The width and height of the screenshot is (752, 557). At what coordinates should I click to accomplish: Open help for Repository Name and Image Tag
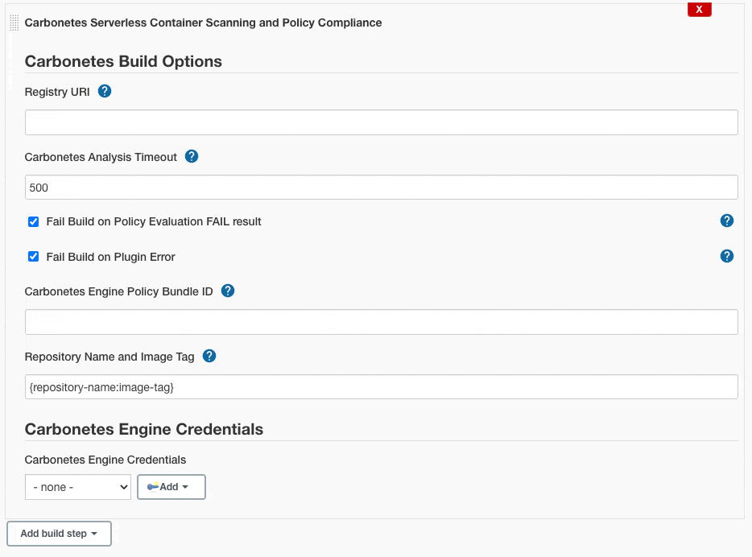209,356
